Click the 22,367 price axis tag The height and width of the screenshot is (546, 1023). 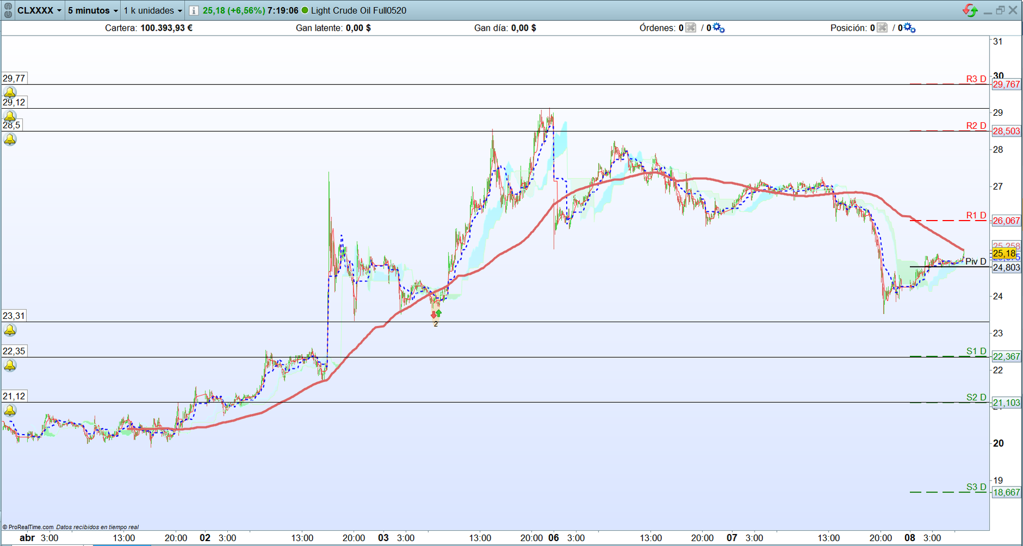coord(1006,357)
